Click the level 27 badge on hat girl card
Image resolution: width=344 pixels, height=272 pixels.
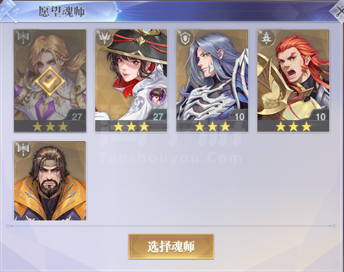click(158, 116)
